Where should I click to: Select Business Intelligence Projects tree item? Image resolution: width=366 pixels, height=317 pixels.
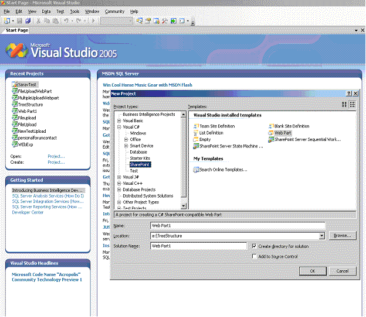point(149,115)
